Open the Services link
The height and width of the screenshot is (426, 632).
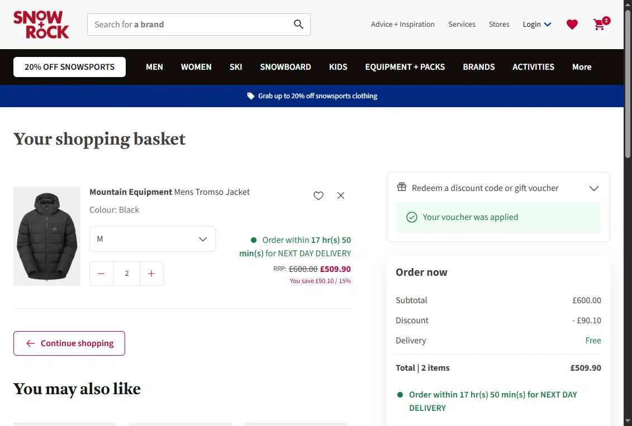point(462,24)
